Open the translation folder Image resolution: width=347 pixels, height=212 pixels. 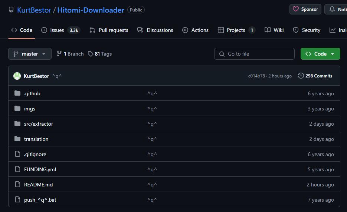click(36, 139)
